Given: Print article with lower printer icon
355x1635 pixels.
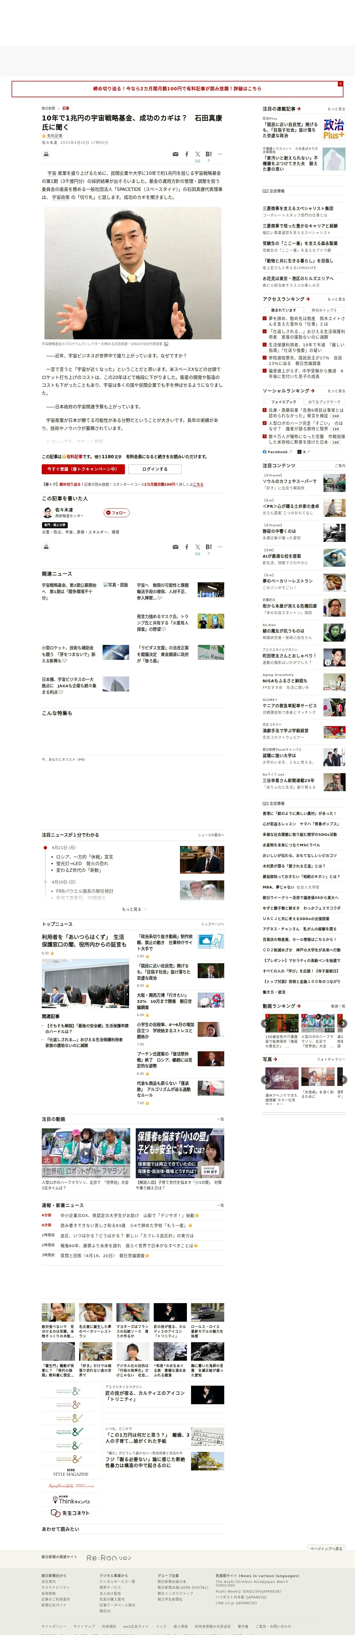Looking at the screenshot, I should 46,547.
